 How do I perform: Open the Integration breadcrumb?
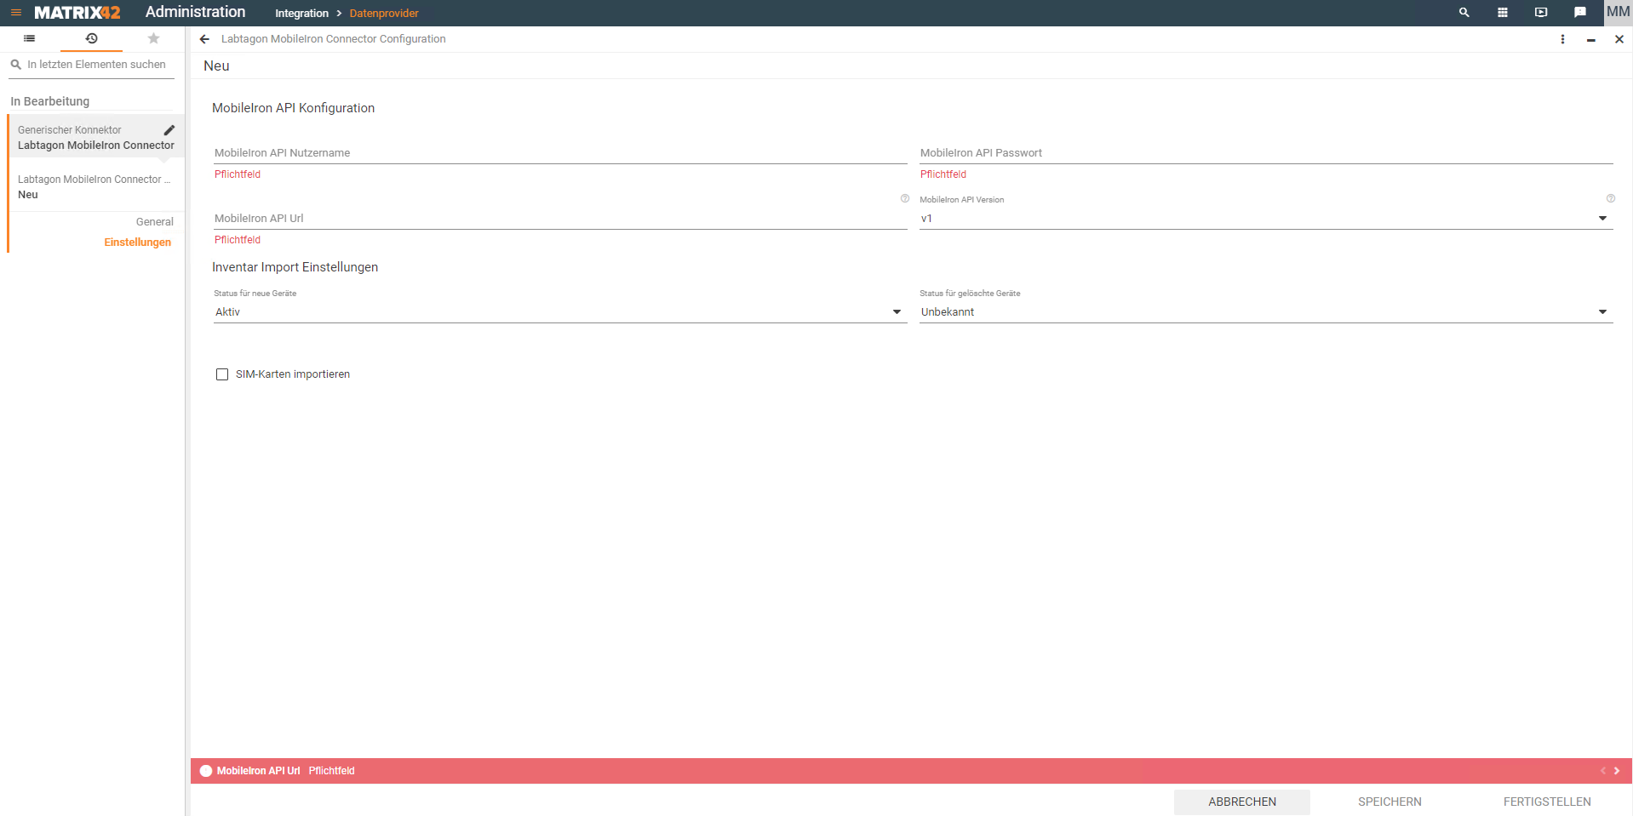click(x=301, y=14)
